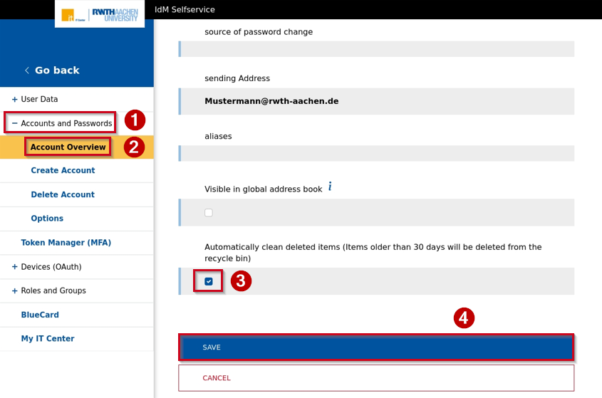
Task: Click the aliases input field
Action: (376, 154)
